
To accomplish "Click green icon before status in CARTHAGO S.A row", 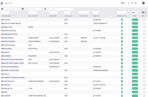I will pyautogui.click(x=122, y=81).
